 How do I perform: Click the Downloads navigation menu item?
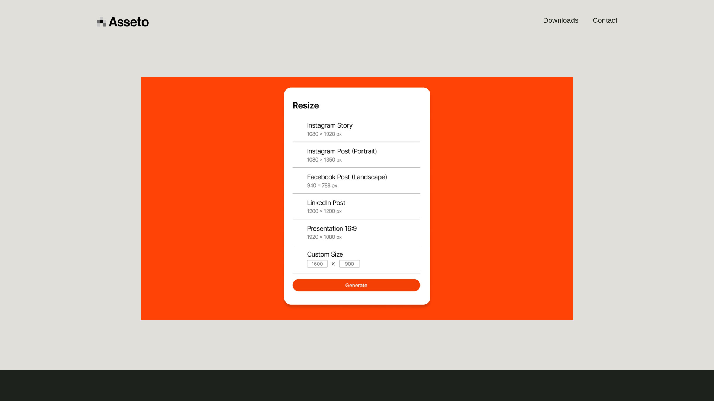coord(560,20)
